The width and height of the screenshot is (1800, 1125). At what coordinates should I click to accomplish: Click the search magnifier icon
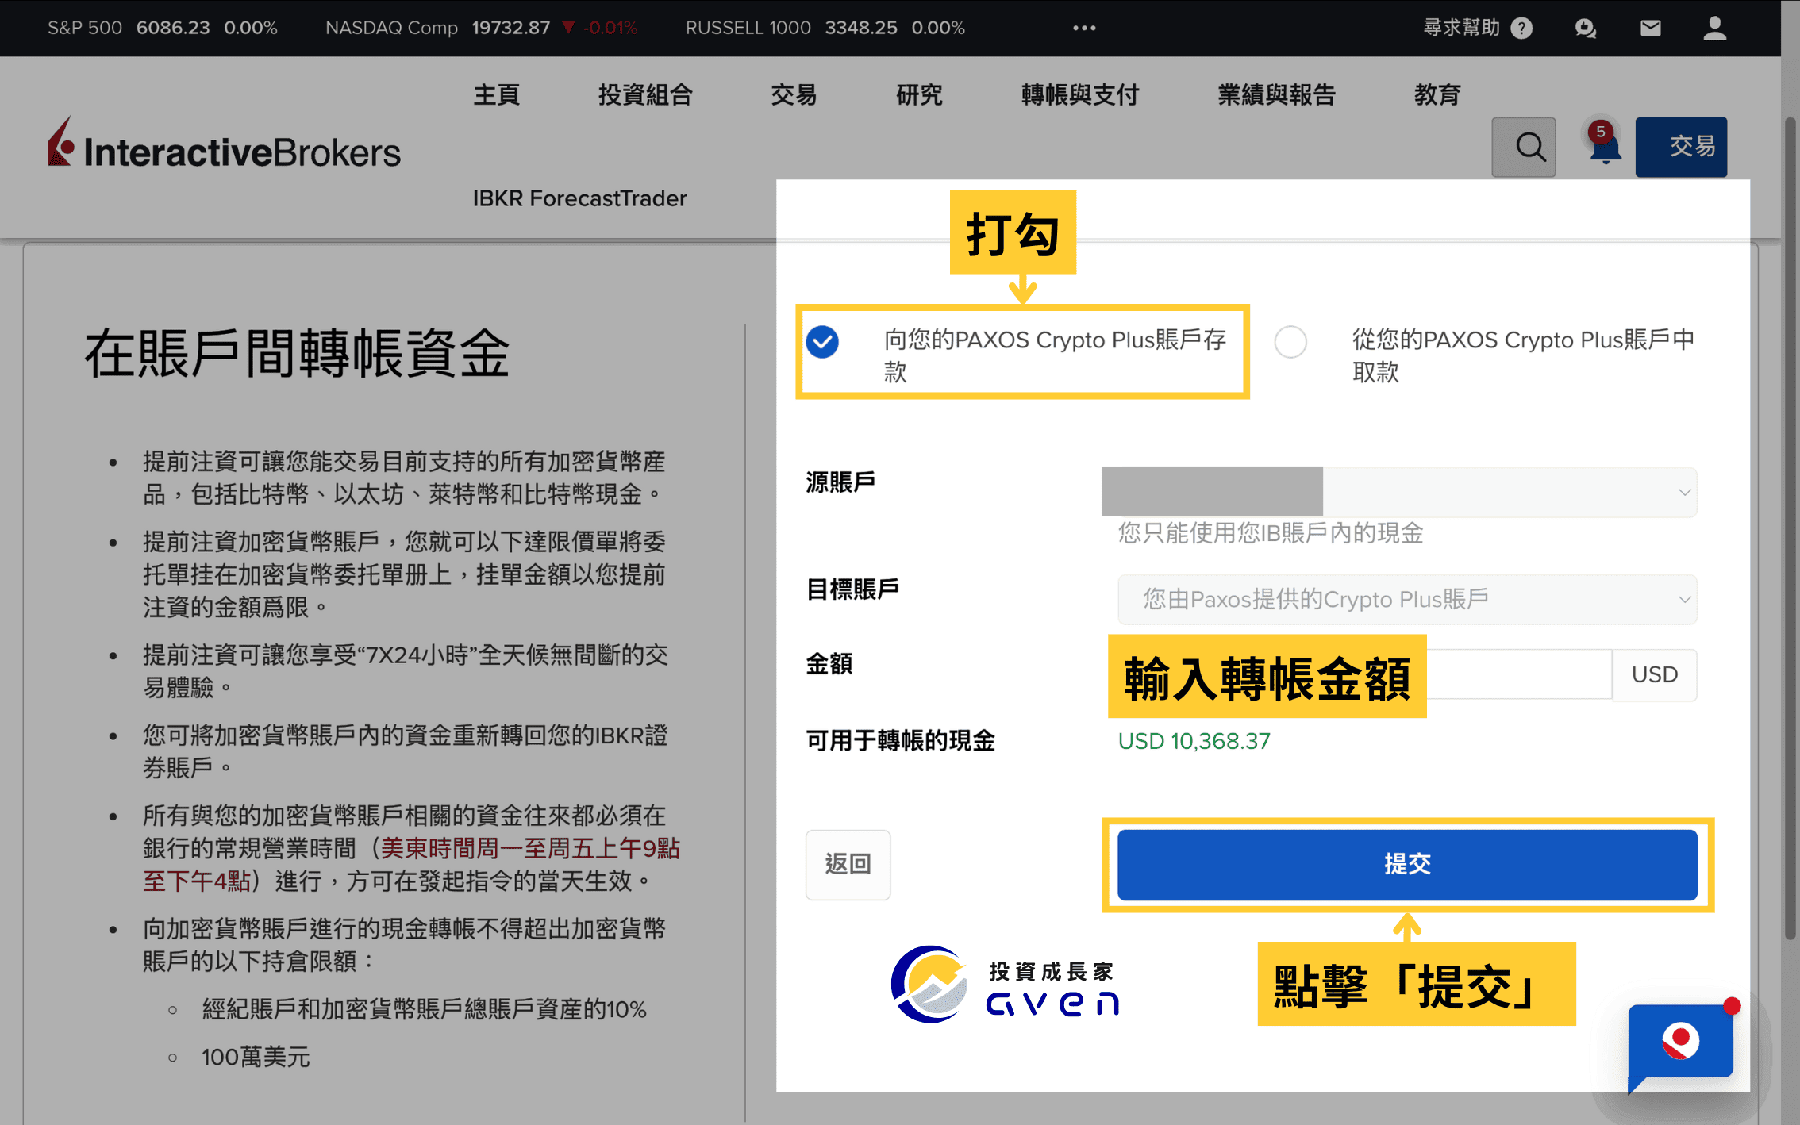point(1525,147)
